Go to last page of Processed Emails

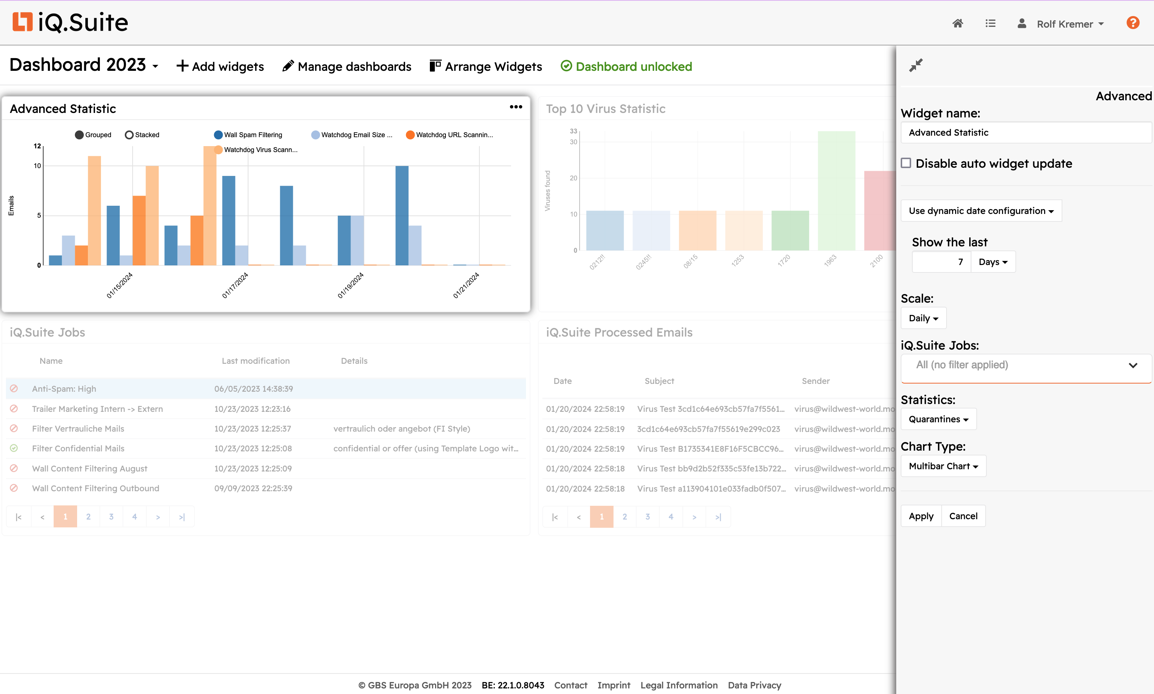tap(719, 516)
